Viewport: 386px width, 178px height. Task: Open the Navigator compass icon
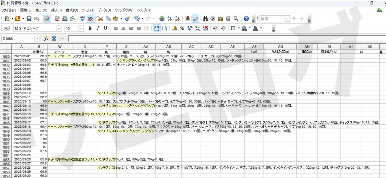213,19
